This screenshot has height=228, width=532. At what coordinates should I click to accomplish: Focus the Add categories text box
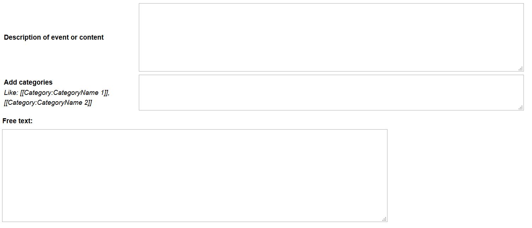coord(331,92)
